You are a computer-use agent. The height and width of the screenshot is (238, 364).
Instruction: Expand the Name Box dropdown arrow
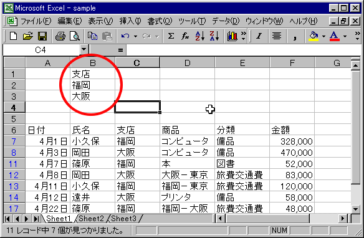point(84,49)
